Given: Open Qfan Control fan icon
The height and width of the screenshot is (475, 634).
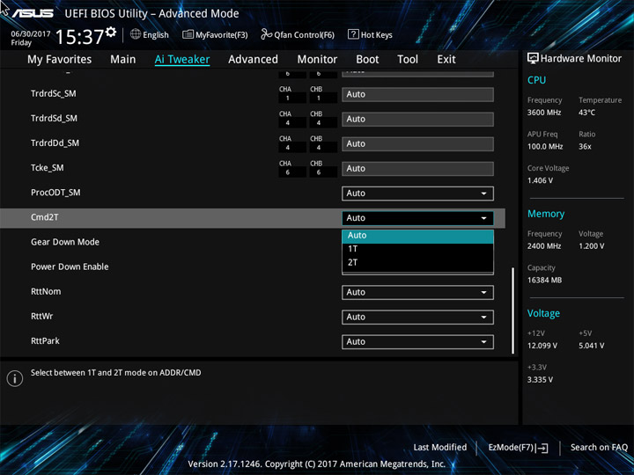Looking at the screenshot, I should click(266, 34).
